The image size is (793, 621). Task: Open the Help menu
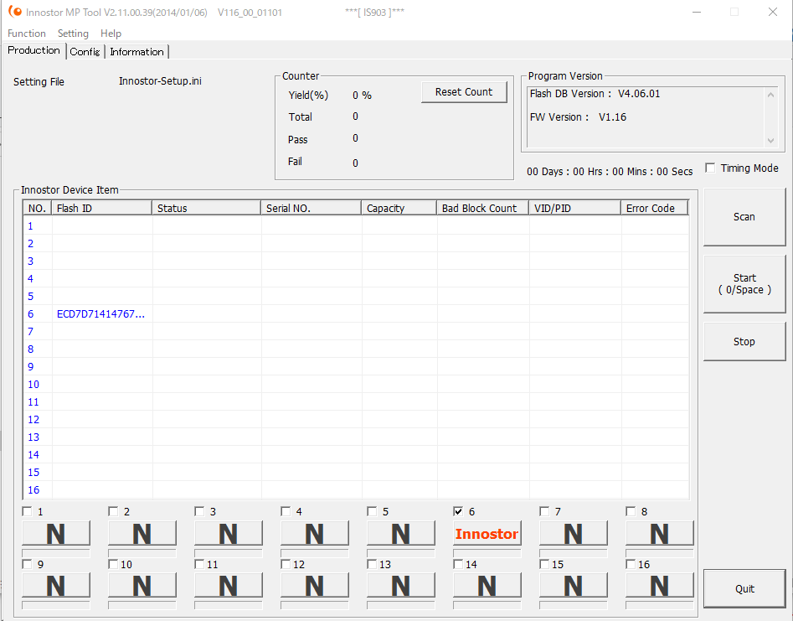[111, 34]
